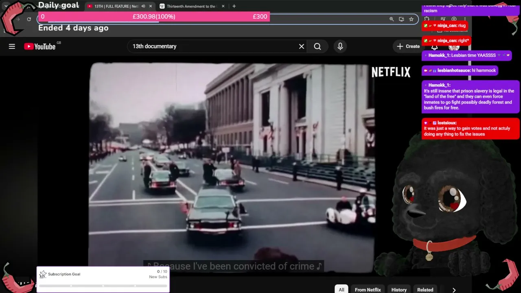This screenshot has height=293, width=521.
Task: Click the Subscription Goal star icon
Action: tap(43, 274)
